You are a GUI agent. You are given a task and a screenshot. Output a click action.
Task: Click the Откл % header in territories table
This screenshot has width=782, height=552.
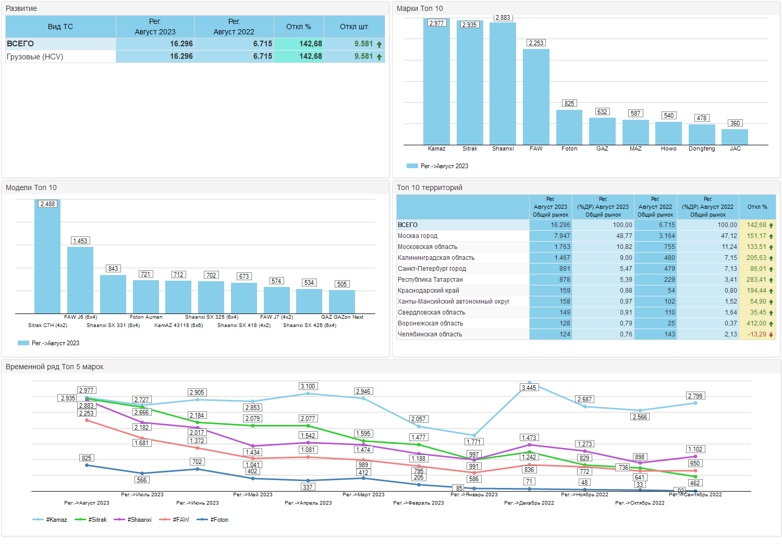[757, 207]
